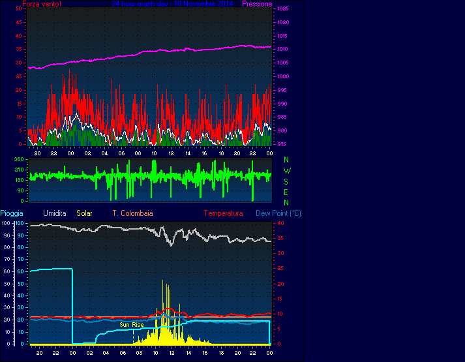Click the 50 wind force axis value
The image size is (465, 362).
click(19, 9)
